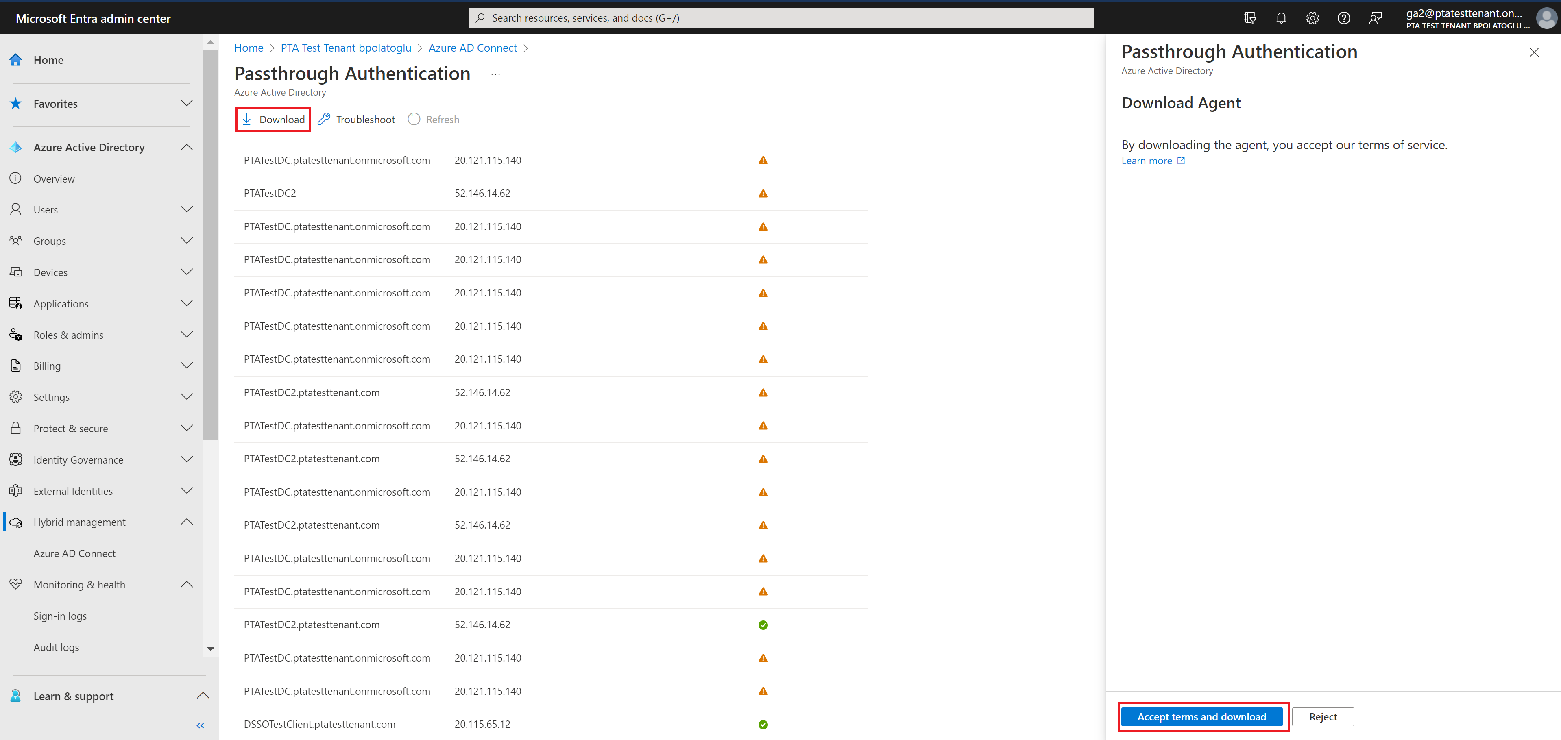The width and height of the screenshot is (1561, 740).
Task: Click Accept terms and download
Action: pos(1202,716)
